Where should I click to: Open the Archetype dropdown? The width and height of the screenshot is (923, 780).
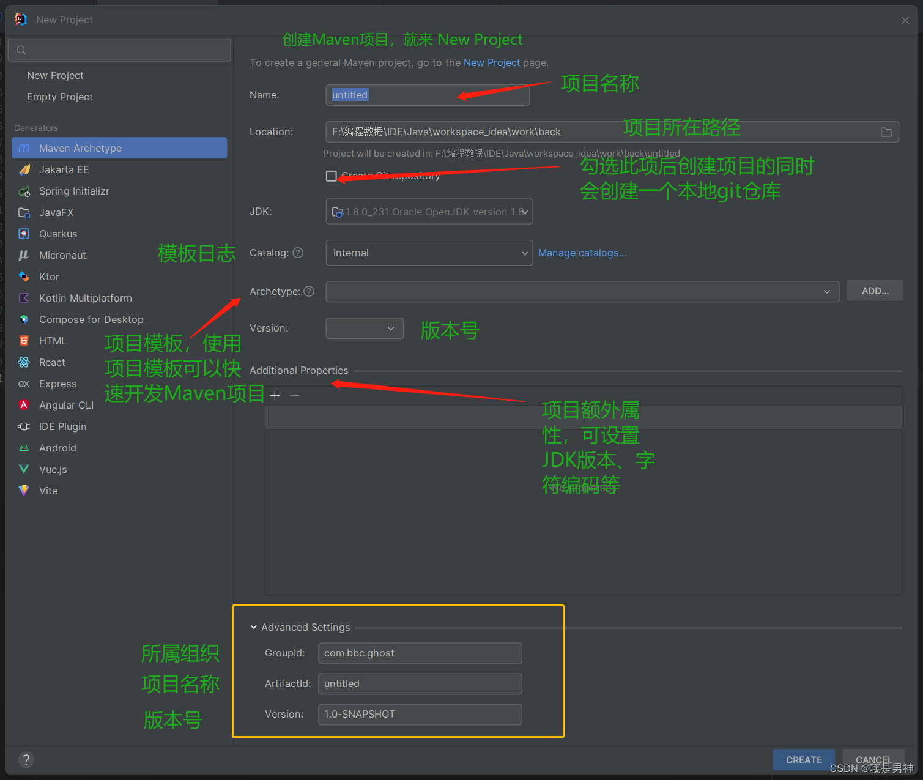[x=582, y=292]
